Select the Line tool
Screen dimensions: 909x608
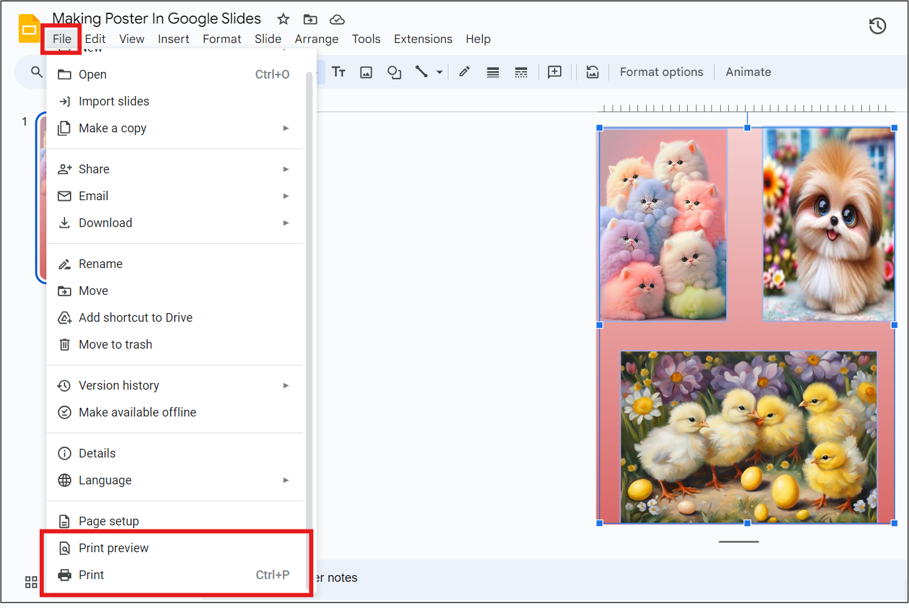(422, 72)
